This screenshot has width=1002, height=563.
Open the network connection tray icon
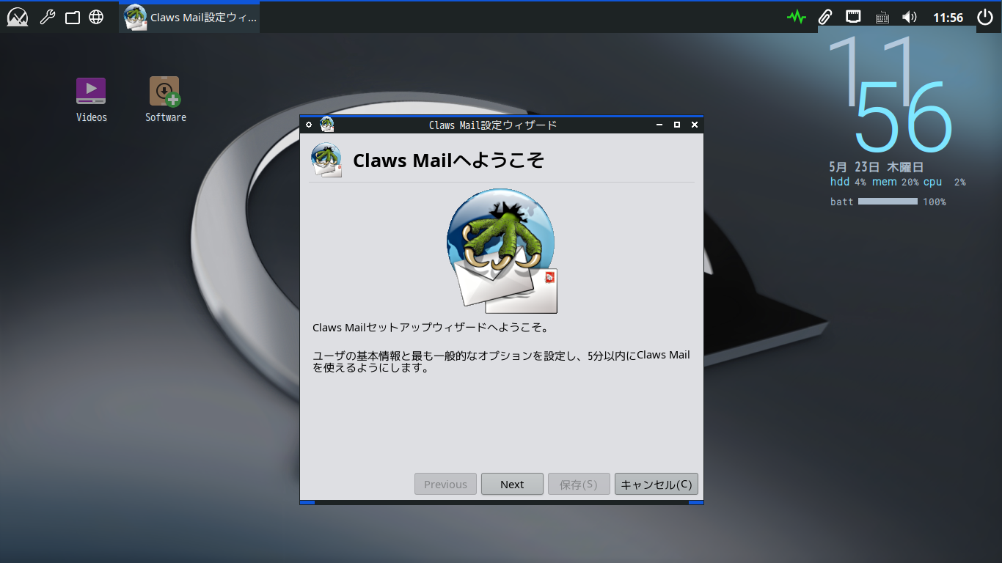click(x=853, y=17)
